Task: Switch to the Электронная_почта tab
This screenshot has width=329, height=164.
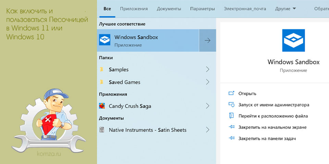Action: click(245, 9)
